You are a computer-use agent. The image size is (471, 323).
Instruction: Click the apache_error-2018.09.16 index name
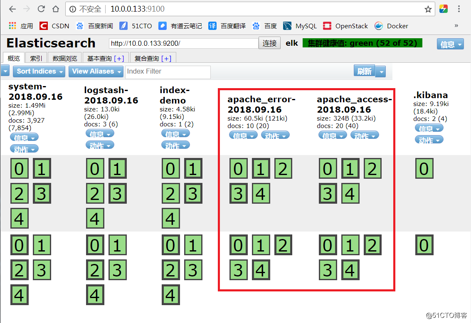pos(261,104)
